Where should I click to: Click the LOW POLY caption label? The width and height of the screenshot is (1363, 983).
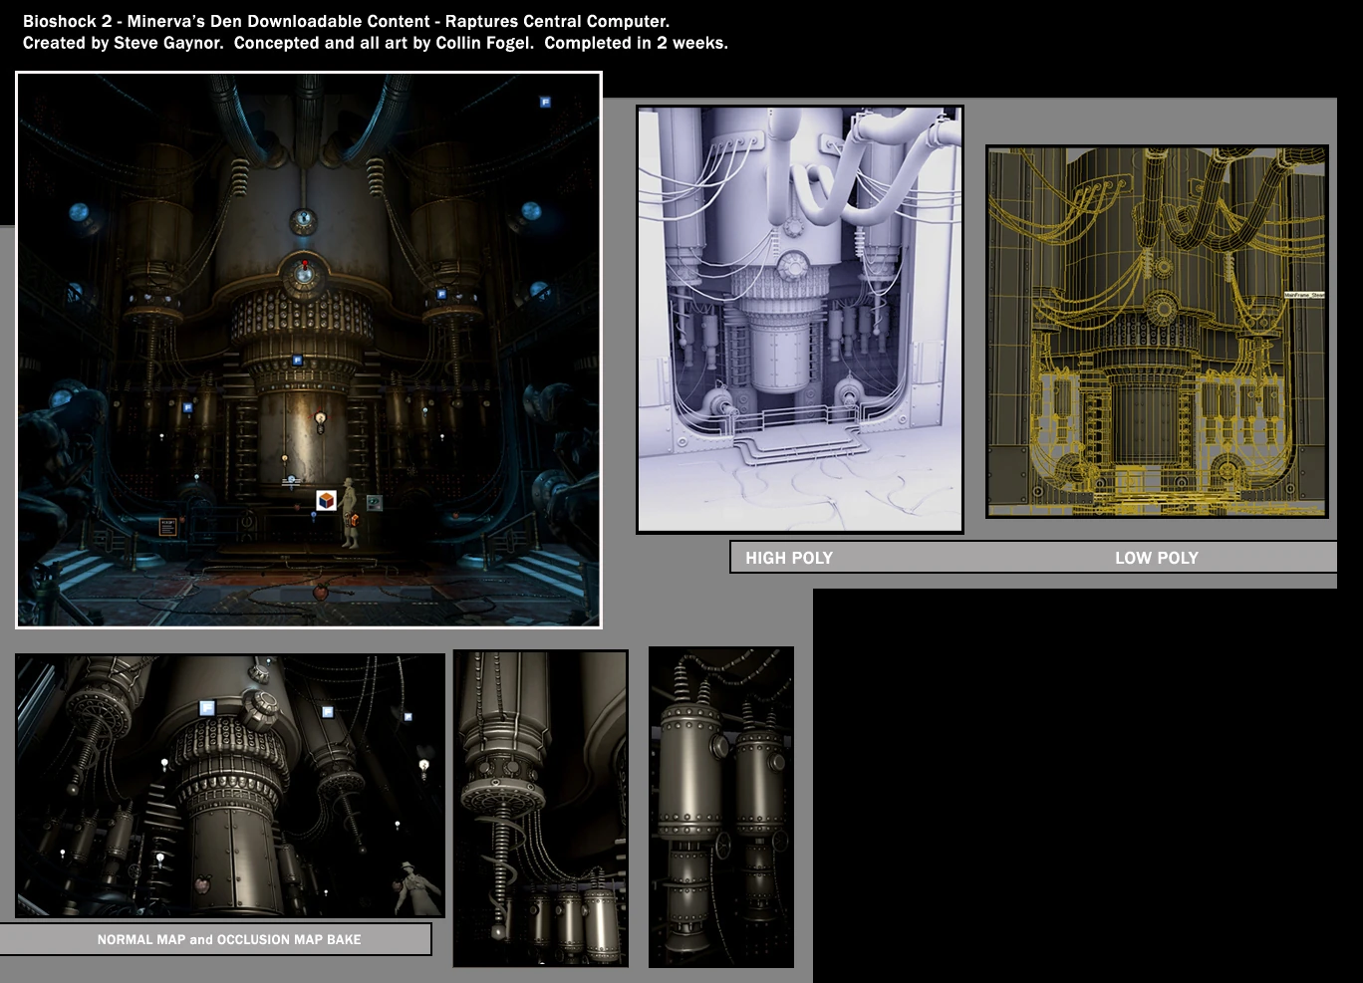point(1156,558)
